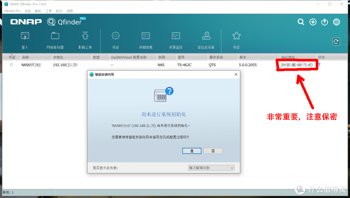Select the QTS operating system cell
Image resolution: width=350 pixels, height=198 pixels.
212,65
